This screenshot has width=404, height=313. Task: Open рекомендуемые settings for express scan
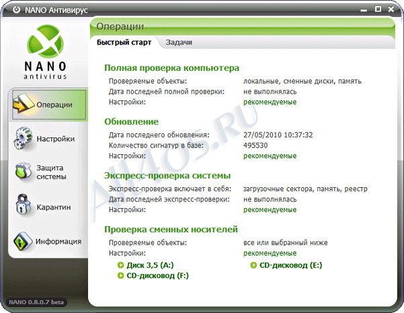[x=270, y=209]
